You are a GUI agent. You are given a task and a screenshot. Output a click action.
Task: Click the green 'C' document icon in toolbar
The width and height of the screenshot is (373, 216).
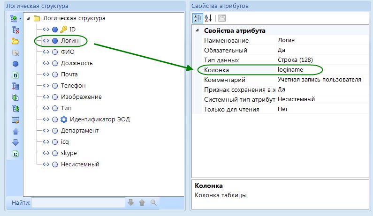pyautogui.click(x=15, y=154)
